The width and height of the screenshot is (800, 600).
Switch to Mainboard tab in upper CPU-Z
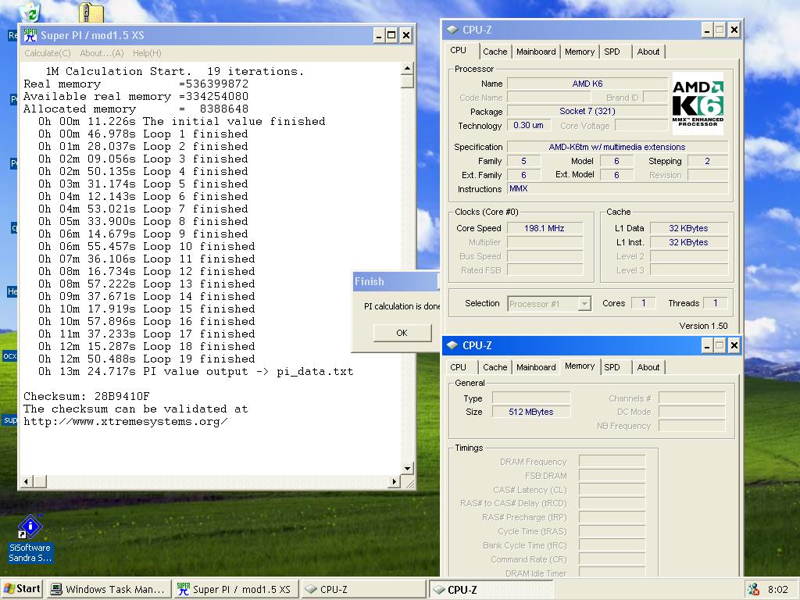click(x=536, y=52)
